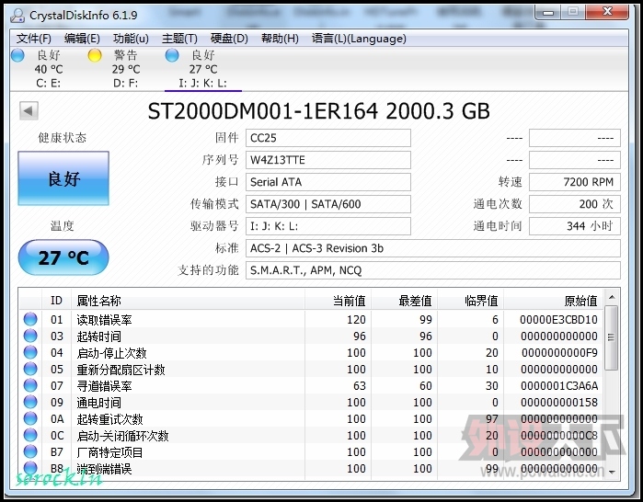Screen dimensions: 643x502
Task: Open the 语言(L)(Language) menu
Action: pyautogui.click(x=359, y=39)
